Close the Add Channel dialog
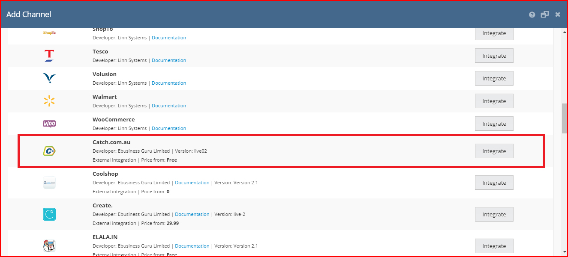The width and height of the screenshot is (568, 257). (558, 15)
